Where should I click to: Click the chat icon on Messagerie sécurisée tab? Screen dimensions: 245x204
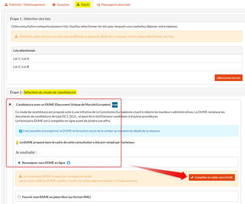[98, 5]
